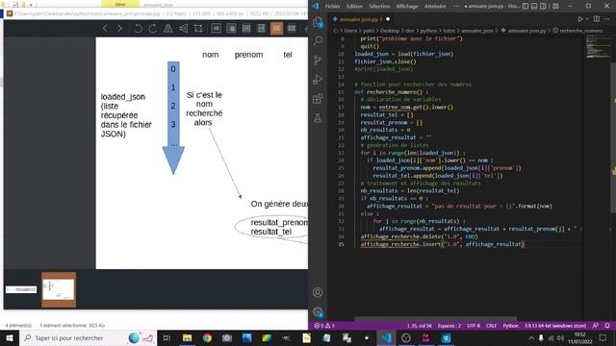616x346 pixels.
Task: Open Extensions view in VS Code
Action: click(318, 98)
